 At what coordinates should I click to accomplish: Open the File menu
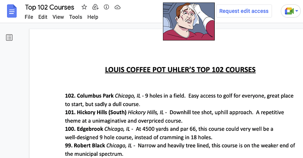point(29,17)
